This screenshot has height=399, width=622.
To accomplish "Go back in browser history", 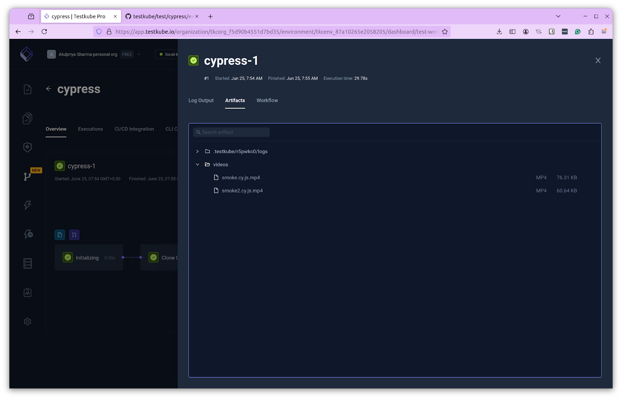I will click(x=18, y=31).
